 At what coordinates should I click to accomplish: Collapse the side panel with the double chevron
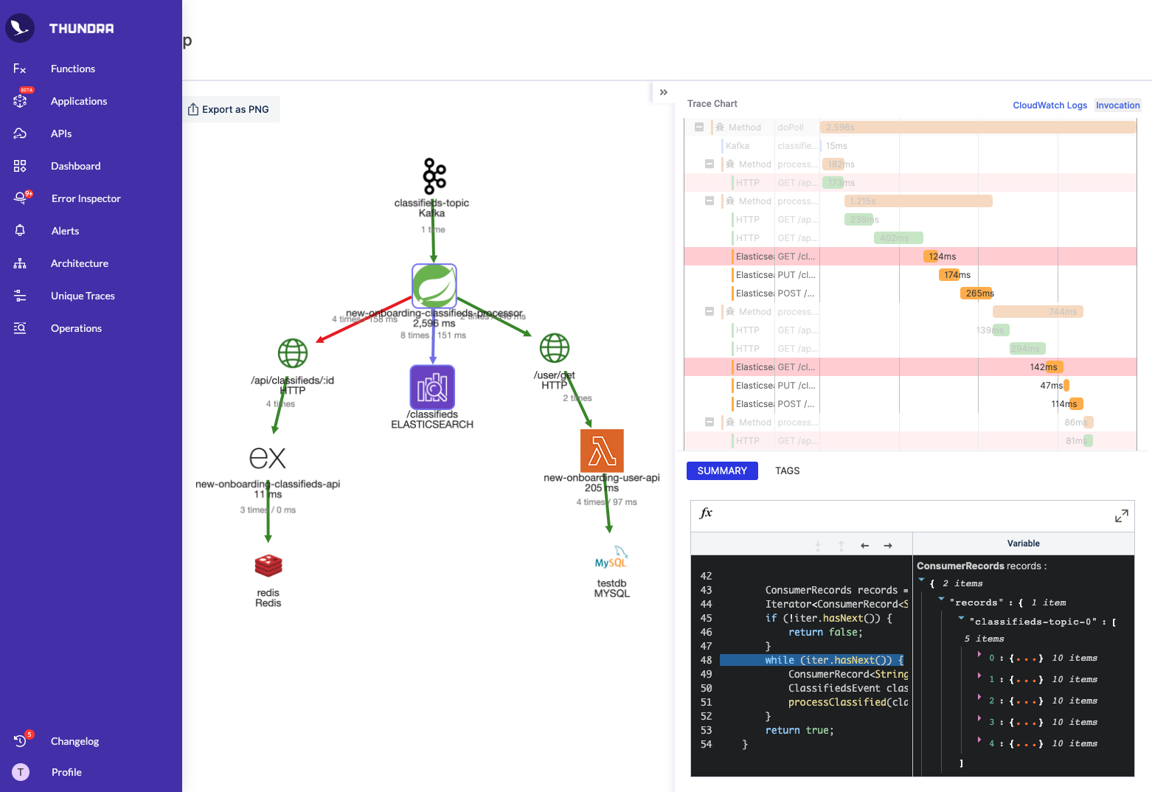click(x=663, y=92)
